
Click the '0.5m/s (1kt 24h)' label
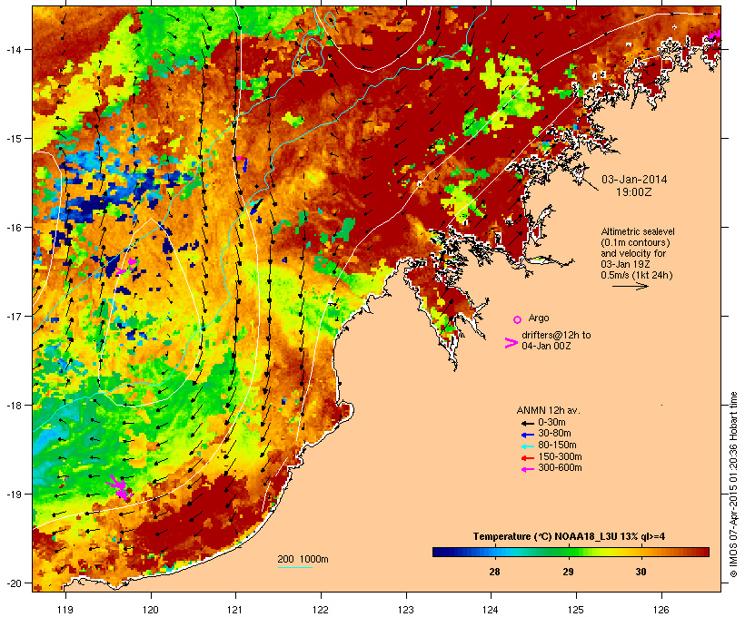[637, 275]
